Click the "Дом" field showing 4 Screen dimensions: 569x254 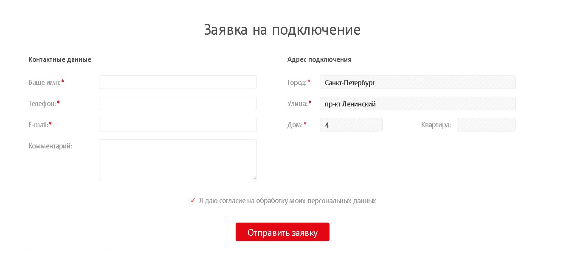pos(351,125)
